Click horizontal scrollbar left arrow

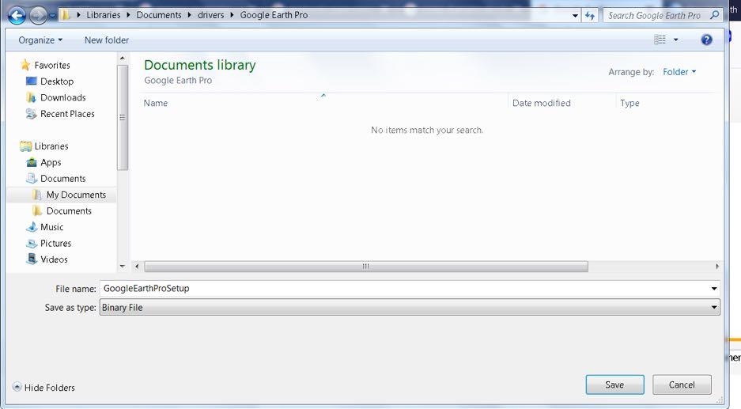pos(137,266)
